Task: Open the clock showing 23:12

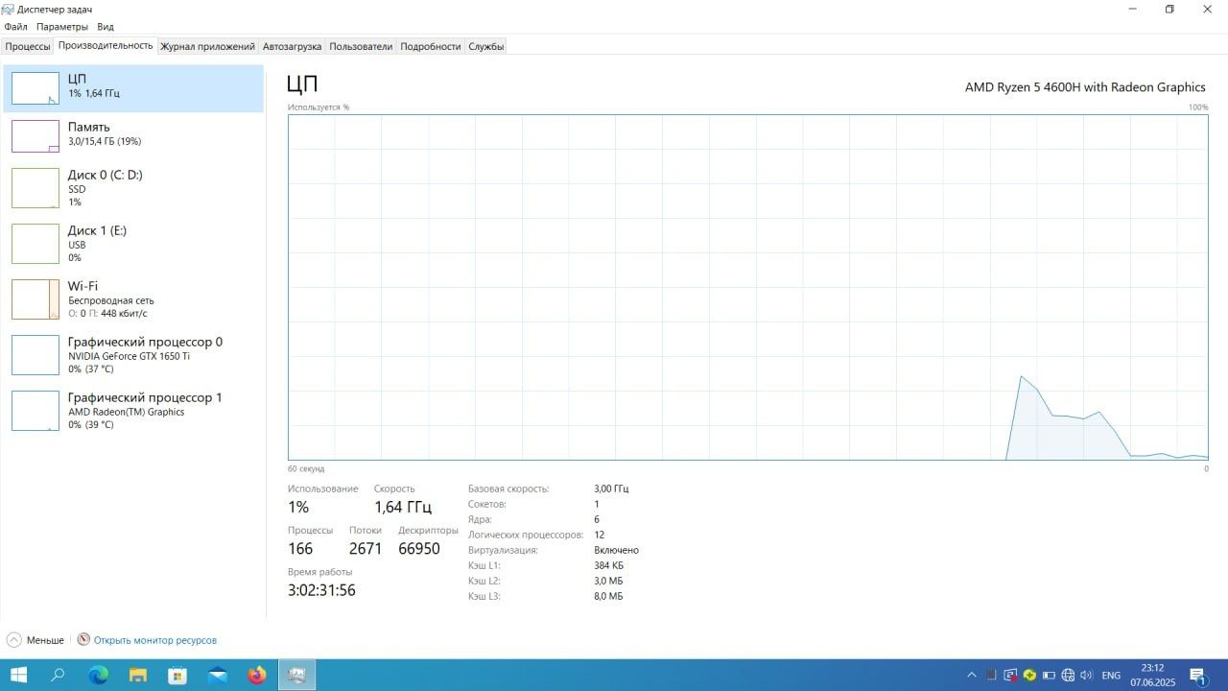Action: [1152, 676]
